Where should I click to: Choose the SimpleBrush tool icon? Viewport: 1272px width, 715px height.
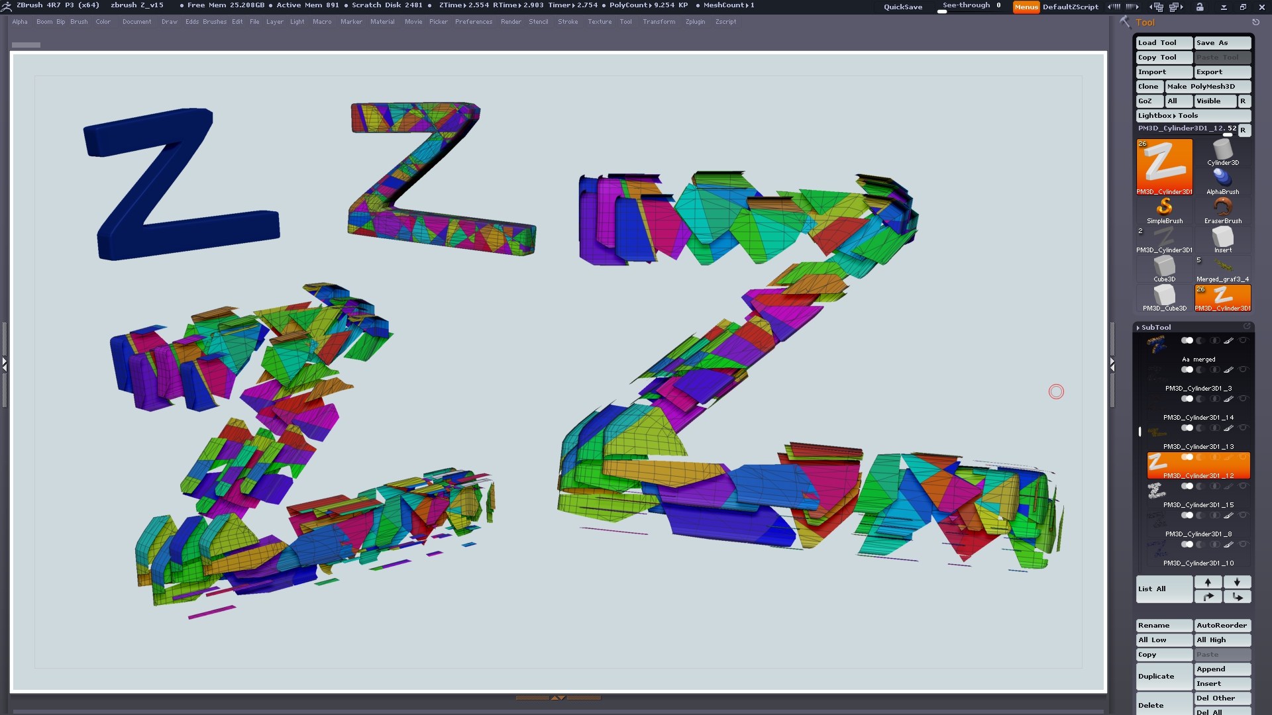coord(1164,209)
